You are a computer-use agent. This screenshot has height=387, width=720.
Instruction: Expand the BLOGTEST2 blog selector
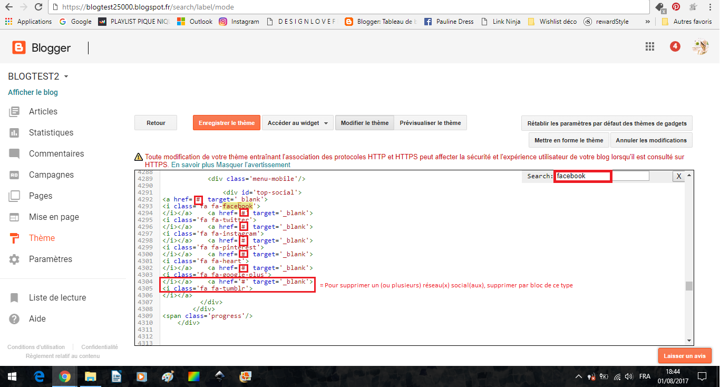pyautogui.click(x=66, y=77)
